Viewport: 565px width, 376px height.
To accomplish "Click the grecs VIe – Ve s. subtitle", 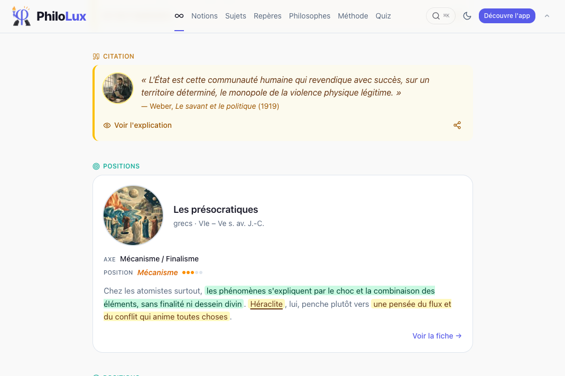I will pos(219,224).
